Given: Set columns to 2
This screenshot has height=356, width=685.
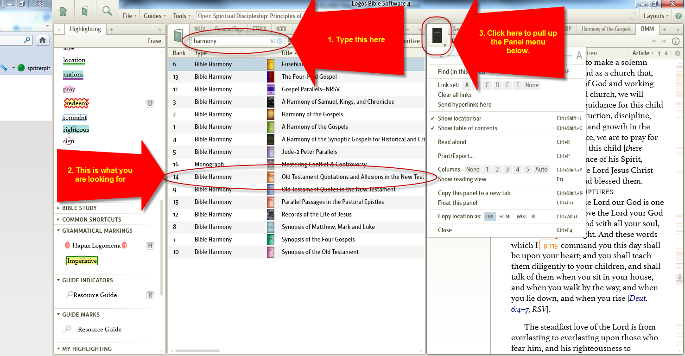Looking at the screenshot, I should click(x=497, y=170).
